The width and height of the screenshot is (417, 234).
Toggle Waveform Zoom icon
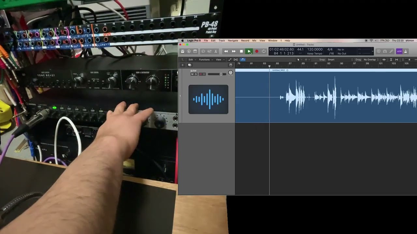[x=384, y=59]
